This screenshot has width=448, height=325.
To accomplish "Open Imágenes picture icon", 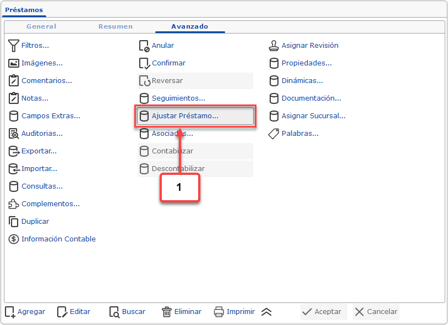I will (14, 63).
